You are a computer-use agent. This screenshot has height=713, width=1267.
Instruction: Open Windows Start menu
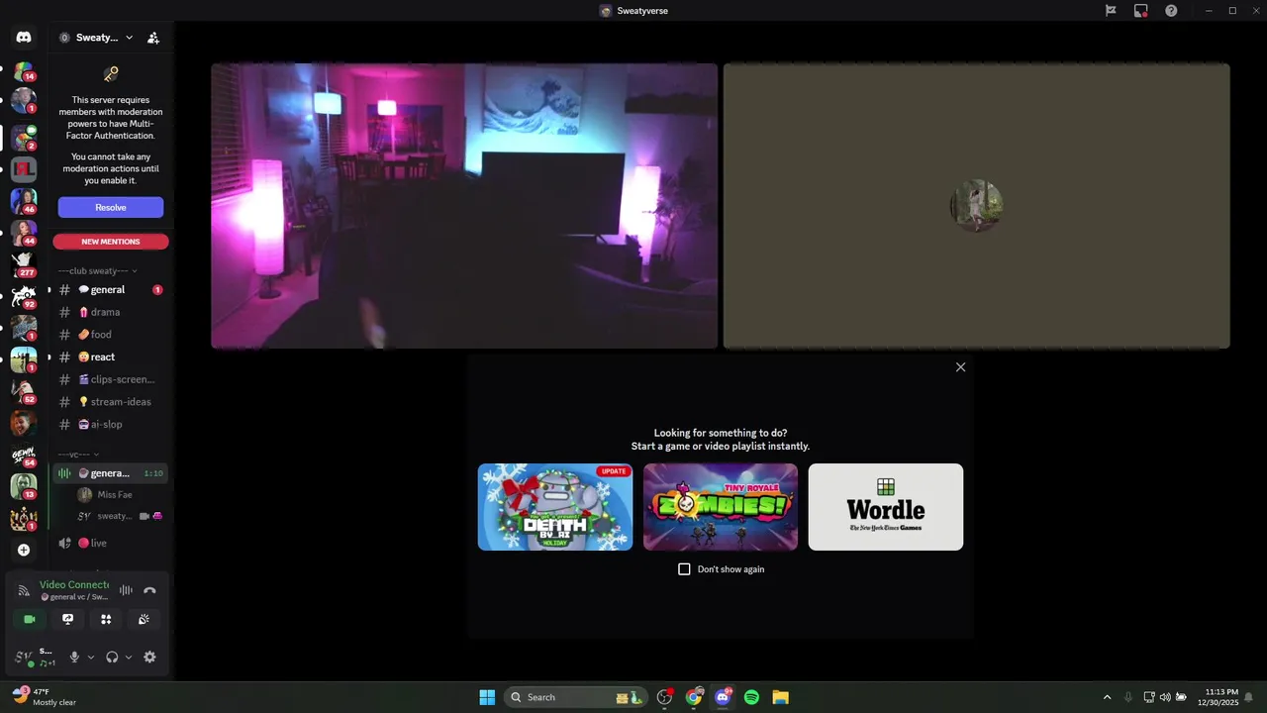(487, 697)
